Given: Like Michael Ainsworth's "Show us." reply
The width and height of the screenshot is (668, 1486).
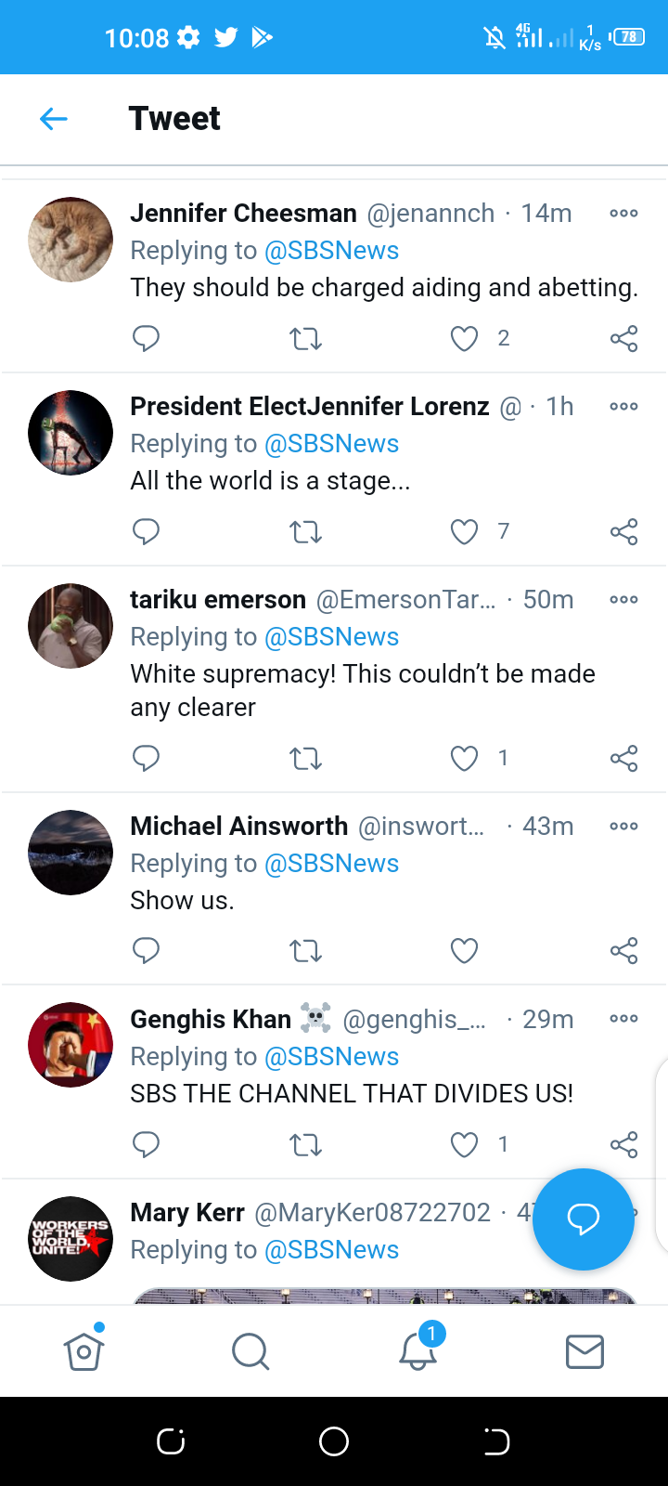Looking at the screenshot, I should (464, 951).
